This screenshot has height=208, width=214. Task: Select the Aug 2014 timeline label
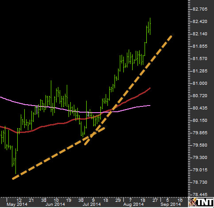134,204
